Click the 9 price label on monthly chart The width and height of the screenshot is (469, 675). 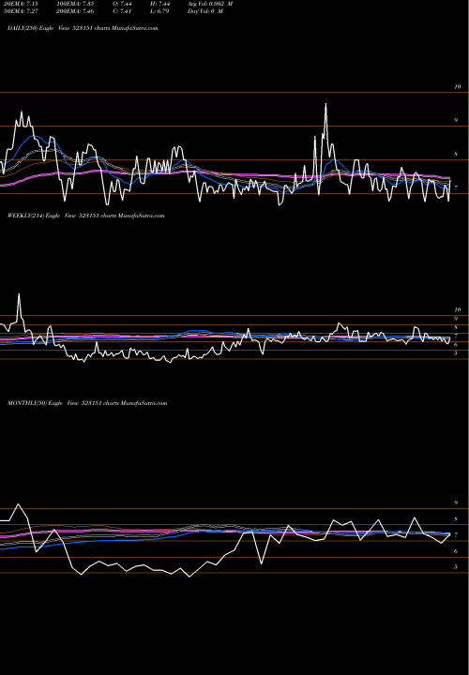[x=456, y=502]
